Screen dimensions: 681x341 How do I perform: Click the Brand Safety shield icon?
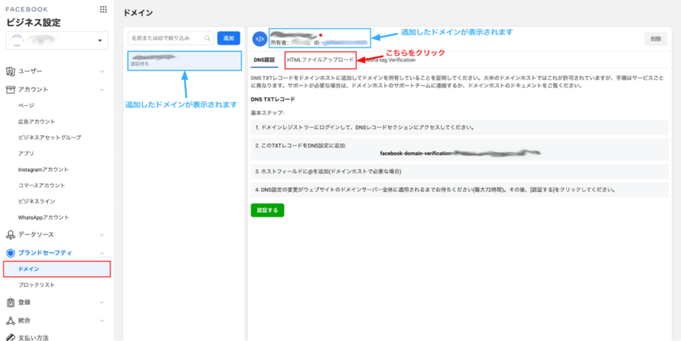[x=11, y=253]
